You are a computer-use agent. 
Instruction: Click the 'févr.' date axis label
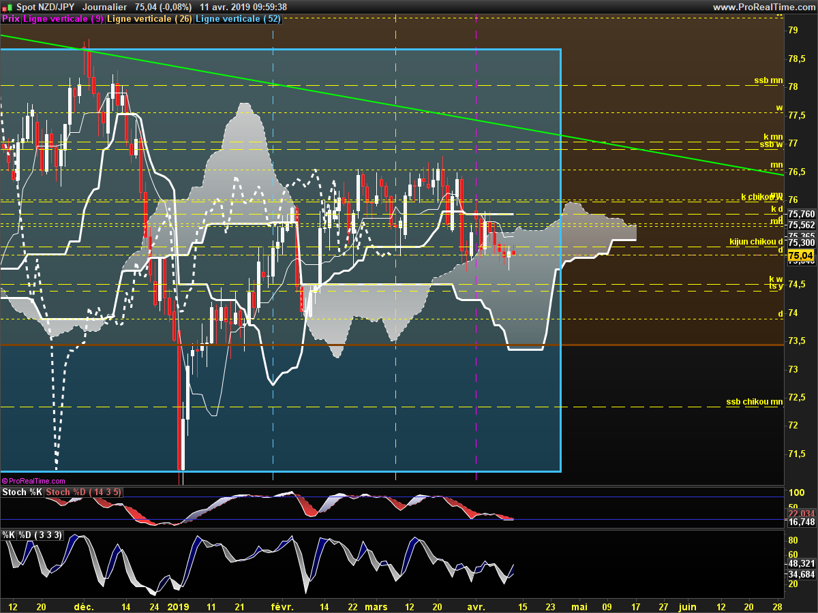(x=282, y=606)
